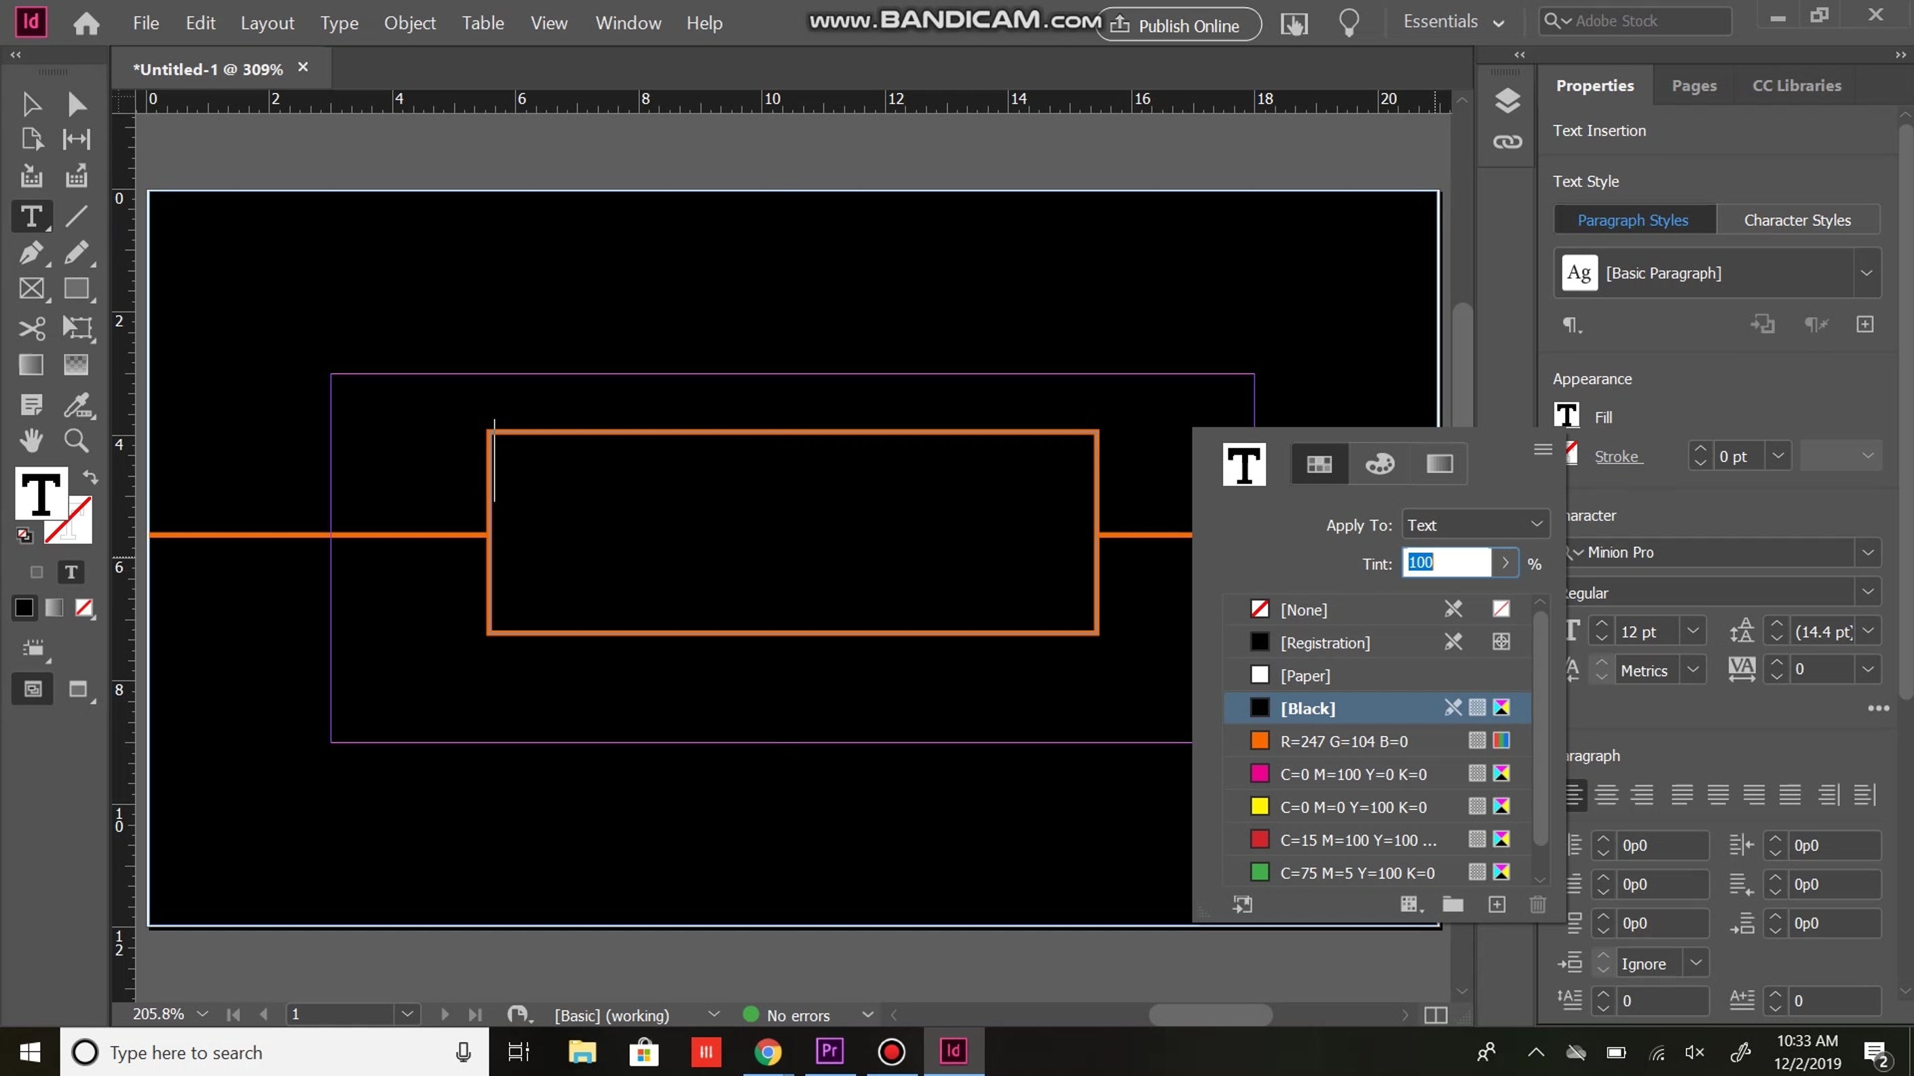Viewport: 1914px width, 1076px height.
Task: Pick the Pen tool
Action: (x=31, y=253)
